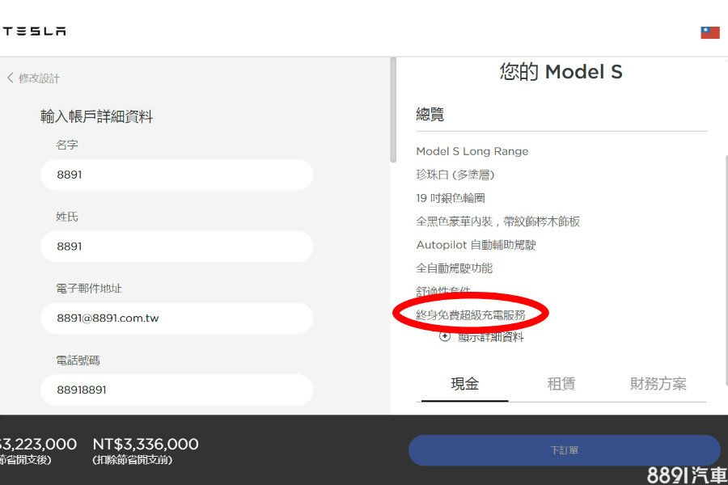The image size is (728, 485).
Task: Click the 珍珠白 (多塗層) paint line
Action: tap(455, 175)
